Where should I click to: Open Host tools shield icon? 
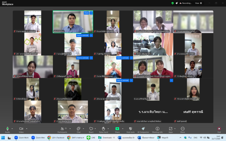click(130, 129)
